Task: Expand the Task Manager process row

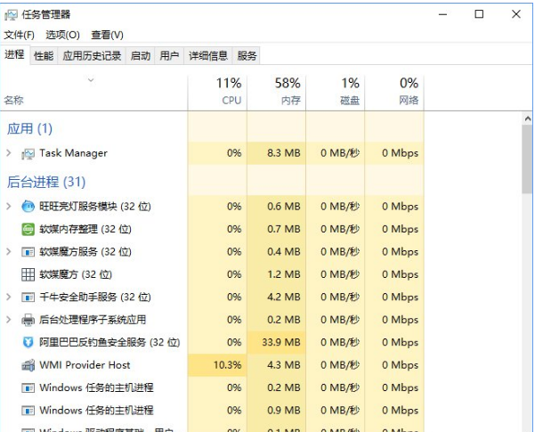Action: point(9,153)
